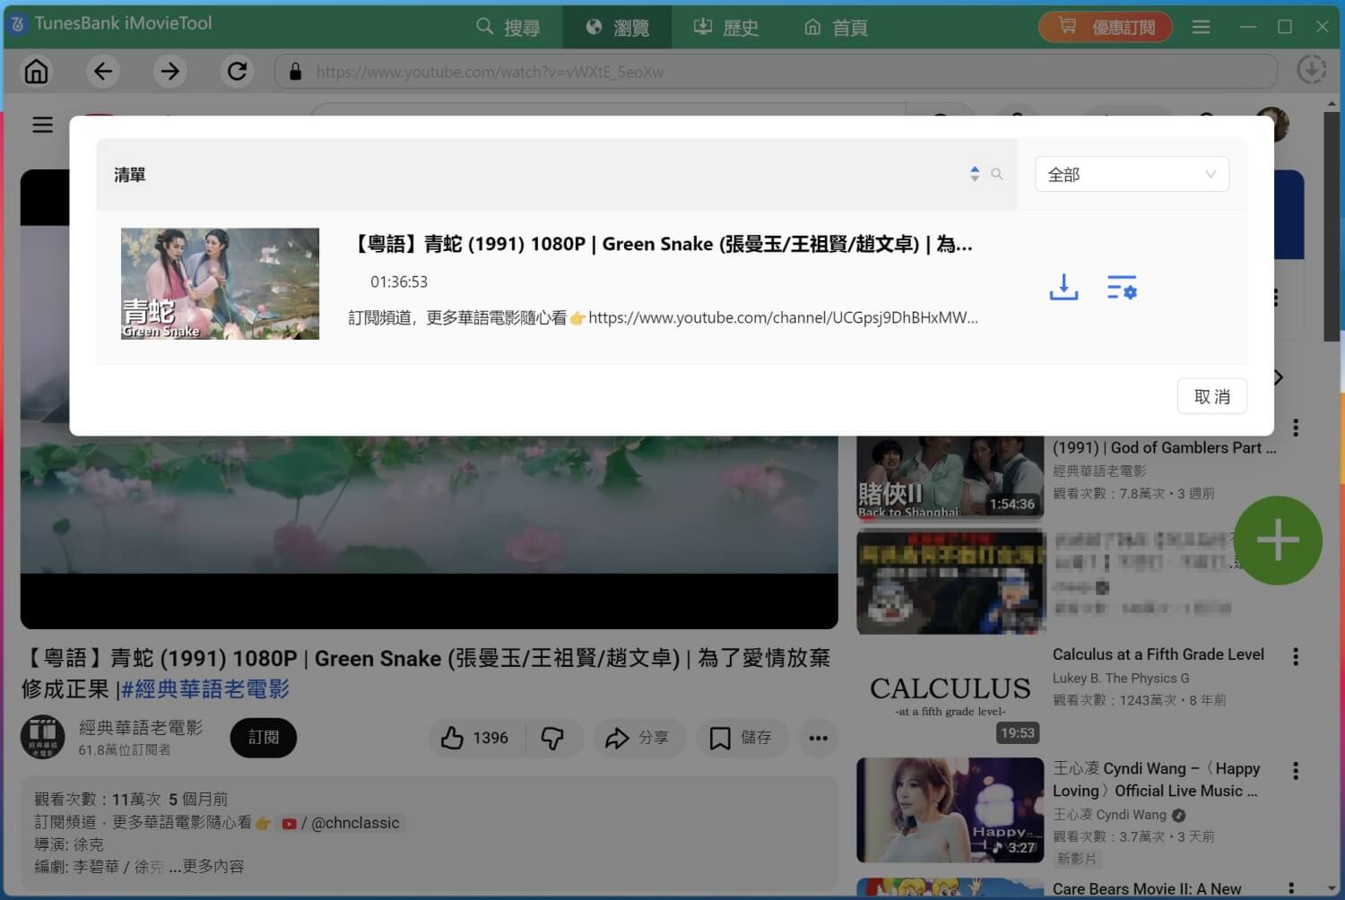Refresh the YouTube page with reload icon
Viewport: 1345px width, 900px height.
point(237,71)
